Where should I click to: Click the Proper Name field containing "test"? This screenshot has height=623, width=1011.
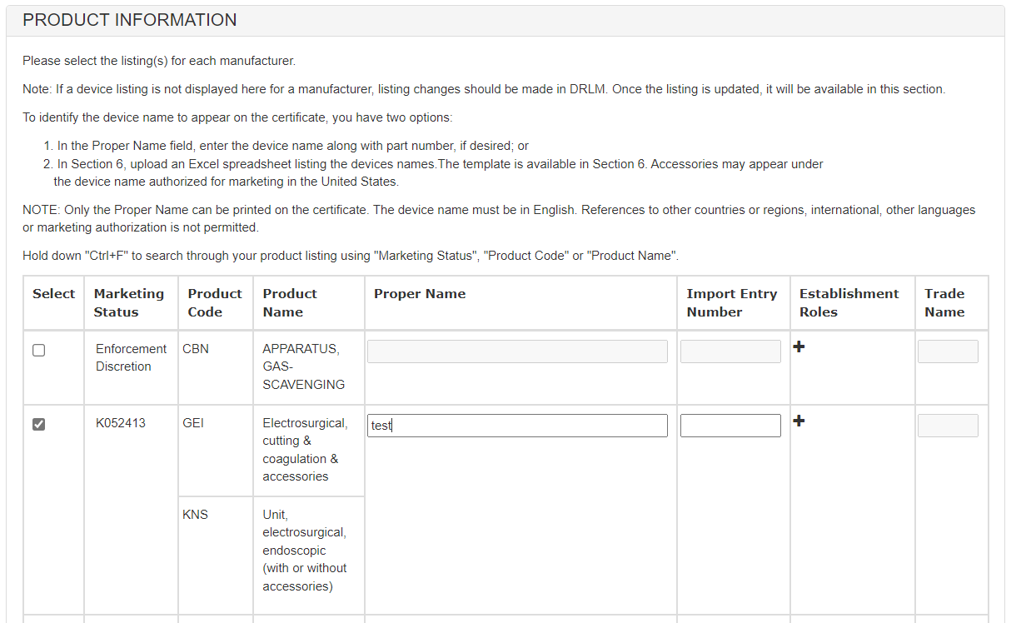coord(517,426)
